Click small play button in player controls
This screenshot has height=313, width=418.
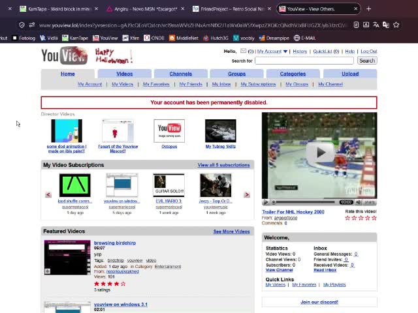(x=266, y=202)
